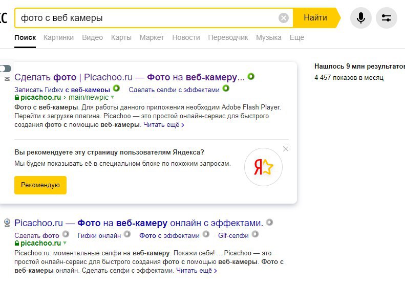The image size is (405, 286).
Task: Click the gray indicator beside "Гифки онлайн"
Action: (x=127, y=234)
